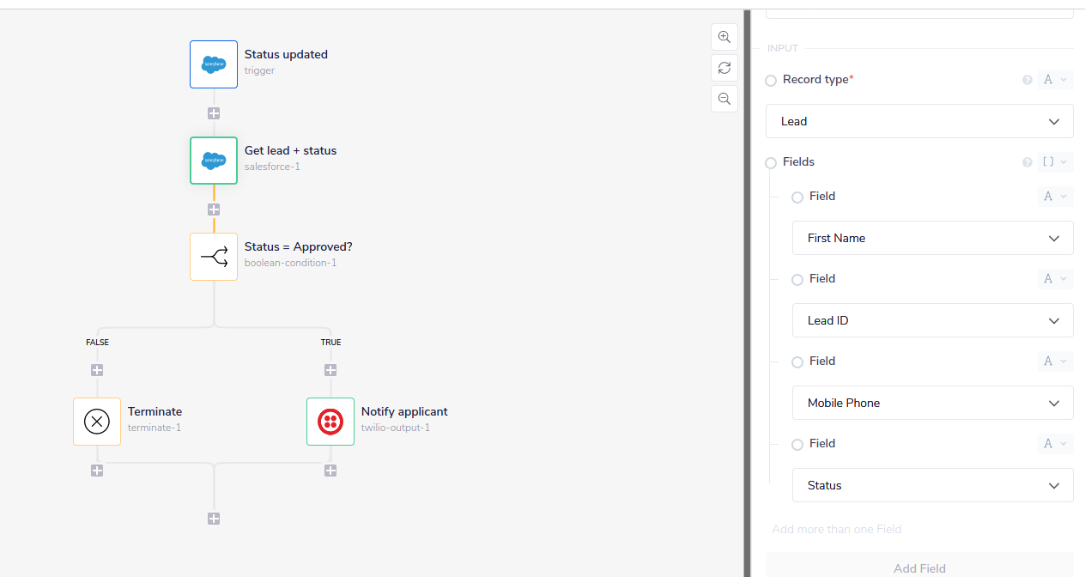Viewport: 1085px width, 577px height.
Task: Select the radio circle beside Fields
Action: tap(770, 161)
